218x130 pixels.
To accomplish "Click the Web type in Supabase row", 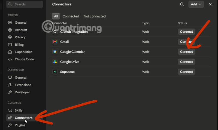I will (x=146, y=72).
